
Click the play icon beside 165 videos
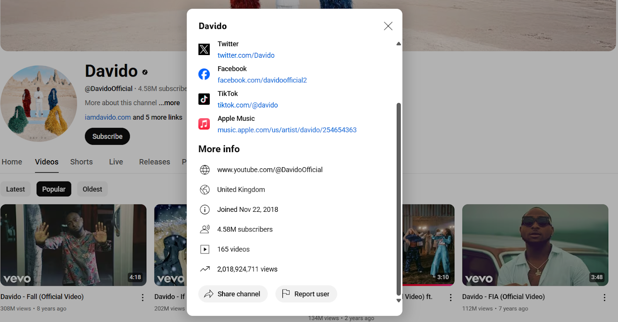tap(205, 249)
